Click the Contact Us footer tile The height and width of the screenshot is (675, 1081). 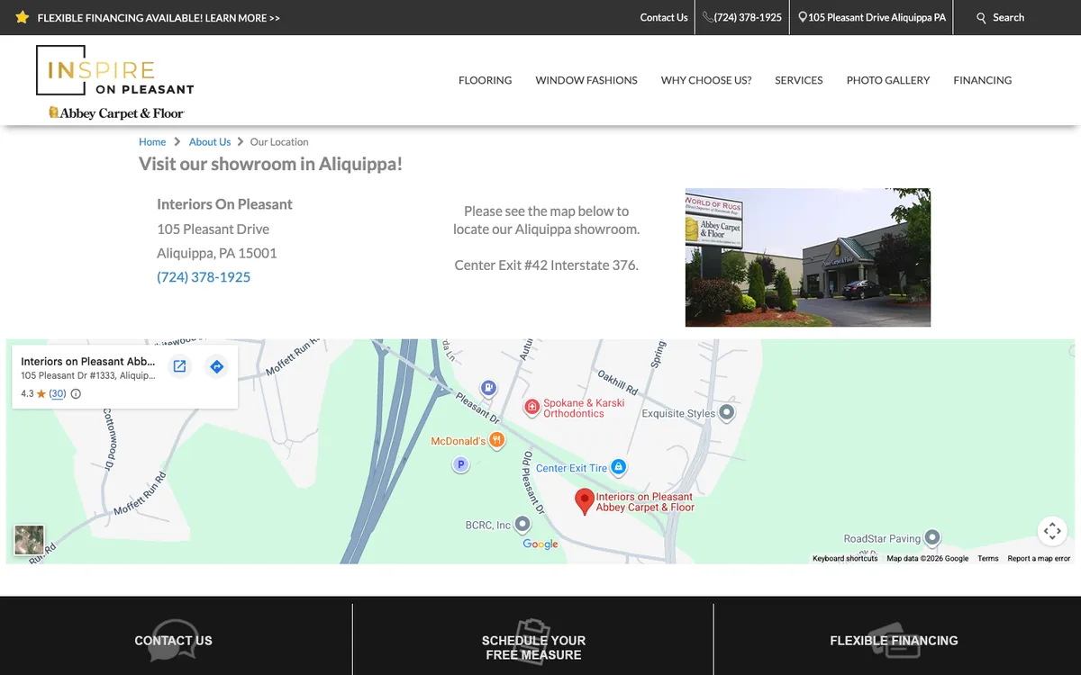tap(173, 641)
